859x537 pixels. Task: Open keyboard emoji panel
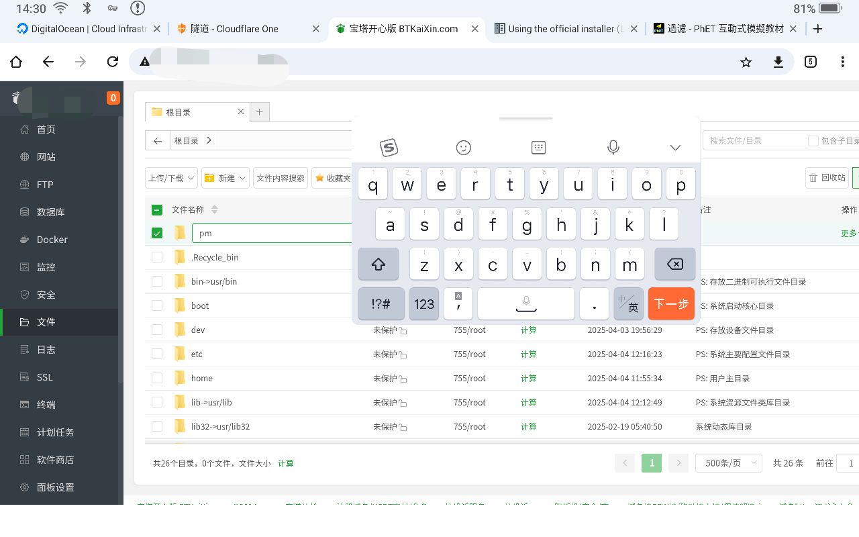(x=464, y=148)
